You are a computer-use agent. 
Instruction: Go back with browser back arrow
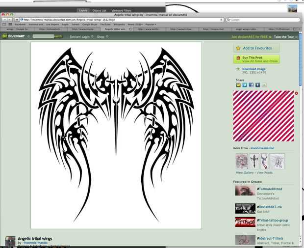point(4,20)
